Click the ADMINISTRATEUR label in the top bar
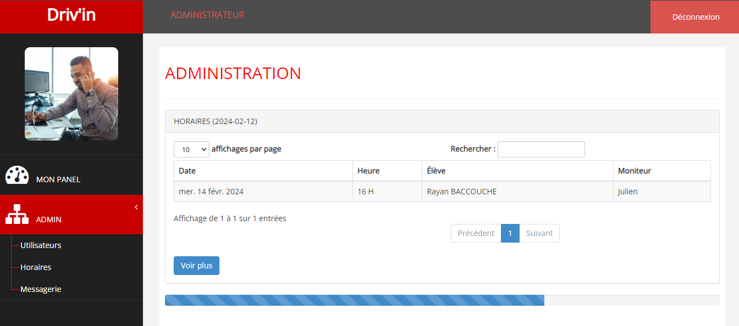 [x=207, y=15]
